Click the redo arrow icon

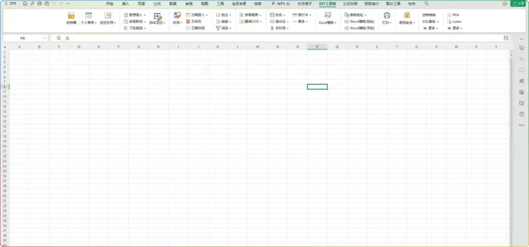coord(61,3)
